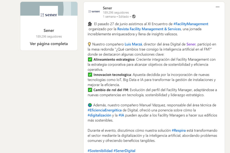Click the name 'Manuel Vázquez' in the post

tap(152, 105)
